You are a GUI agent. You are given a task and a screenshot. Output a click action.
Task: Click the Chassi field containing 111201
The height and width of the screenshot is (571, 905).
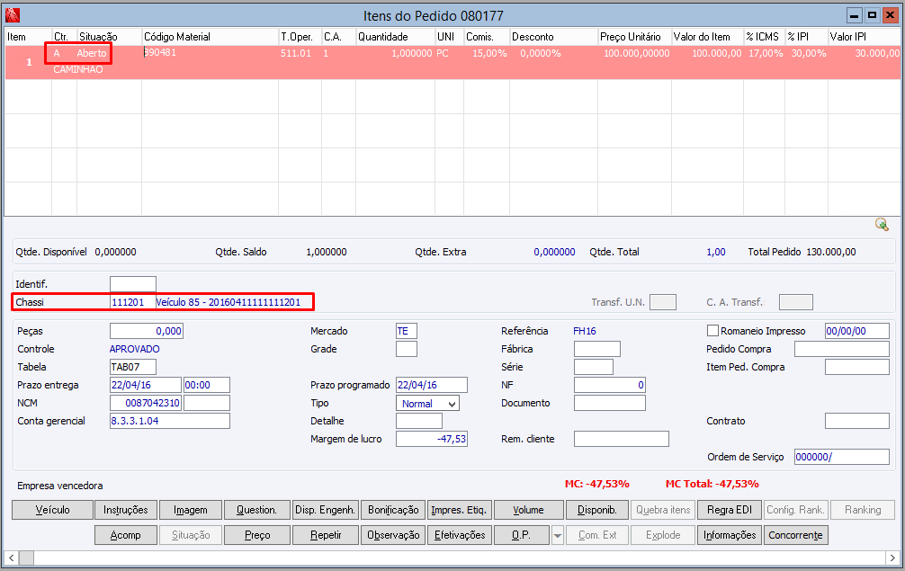click(x=132, y=301)
